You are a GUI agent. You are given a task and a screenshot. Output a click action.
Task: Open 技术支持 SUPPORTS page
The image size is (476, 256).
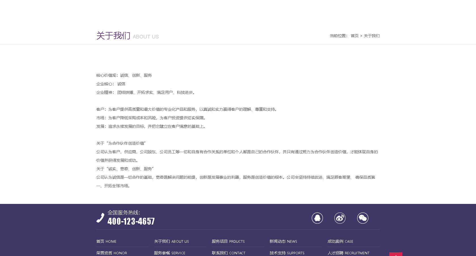(287, 253)
